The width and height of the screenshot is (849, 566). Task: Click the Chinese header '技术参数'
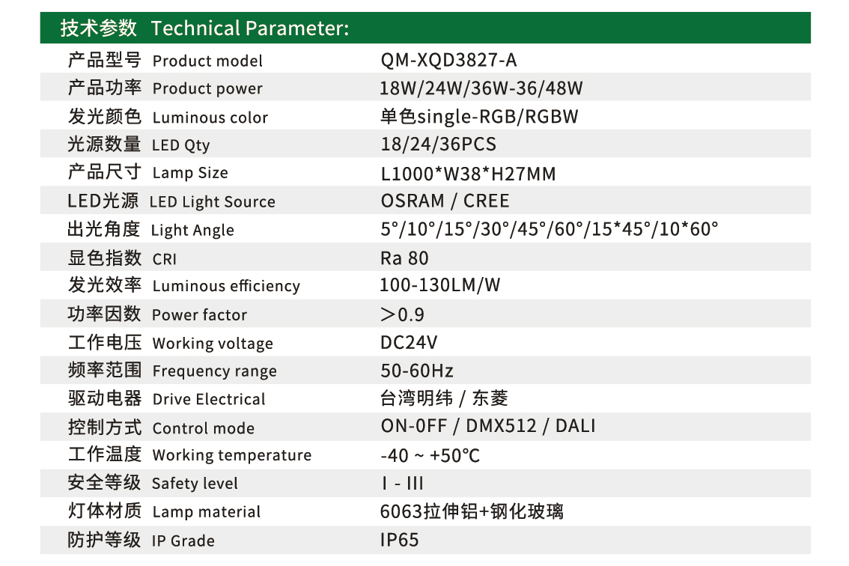[99, 28]
